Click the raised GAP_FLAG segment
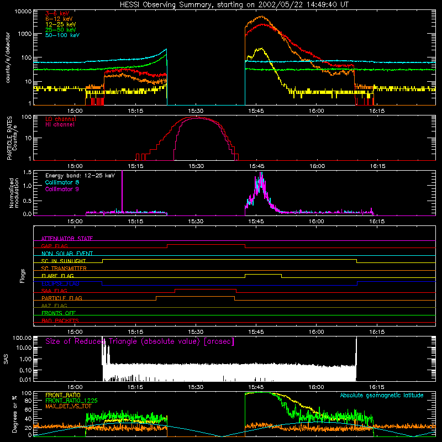The image size is (442, 442). pyautogui.click(x=206, y=244)
